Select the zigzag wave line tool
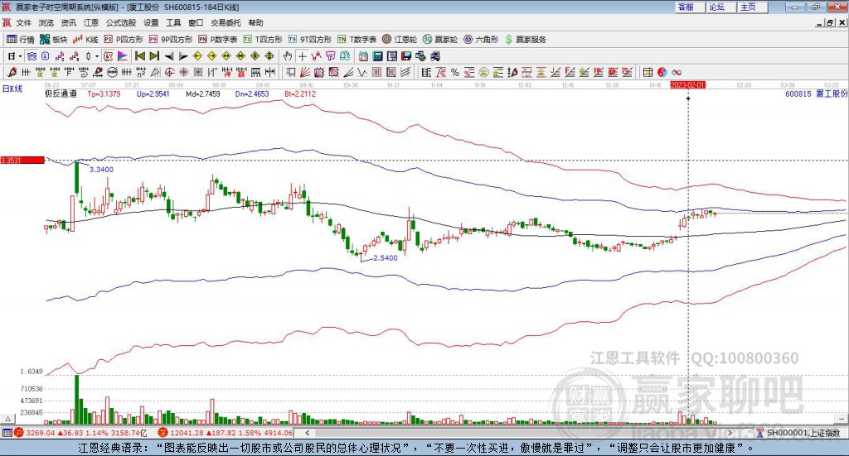The width and height of the screenshot is (849, 456). 361,72
